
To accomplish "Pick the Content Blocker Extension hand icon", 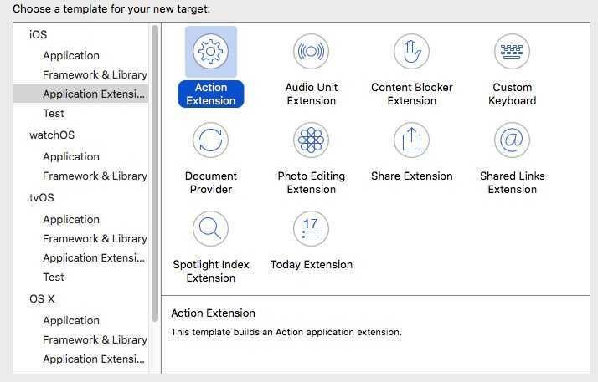I will [411, 51].
